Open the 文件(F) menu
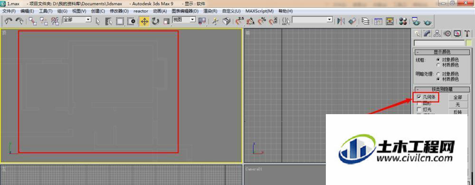This screenshot has width=475, height=185. click(x=9, y=11)
